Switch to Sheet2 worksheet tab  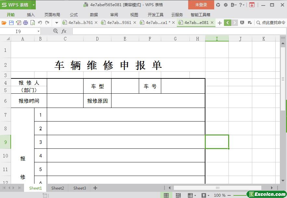click(58, 188)
